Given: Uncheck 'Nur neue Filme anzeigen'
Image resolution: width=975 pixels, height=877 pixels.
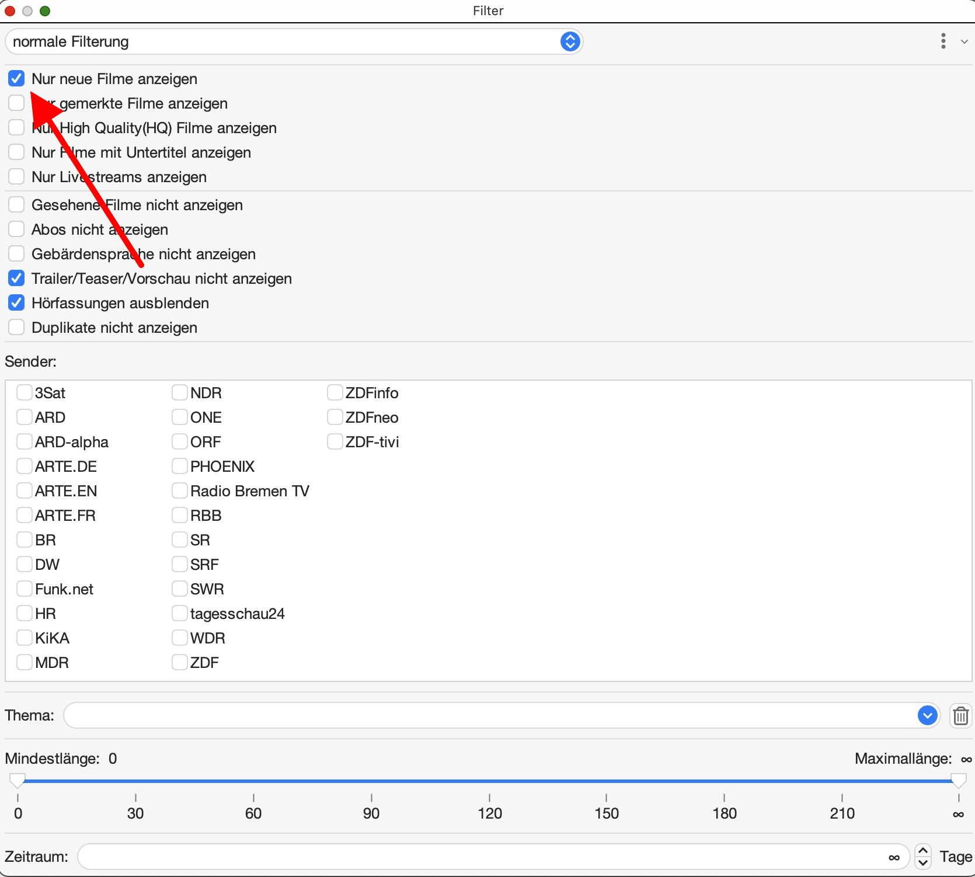Looking at the screenshot, I should [16, 78].
